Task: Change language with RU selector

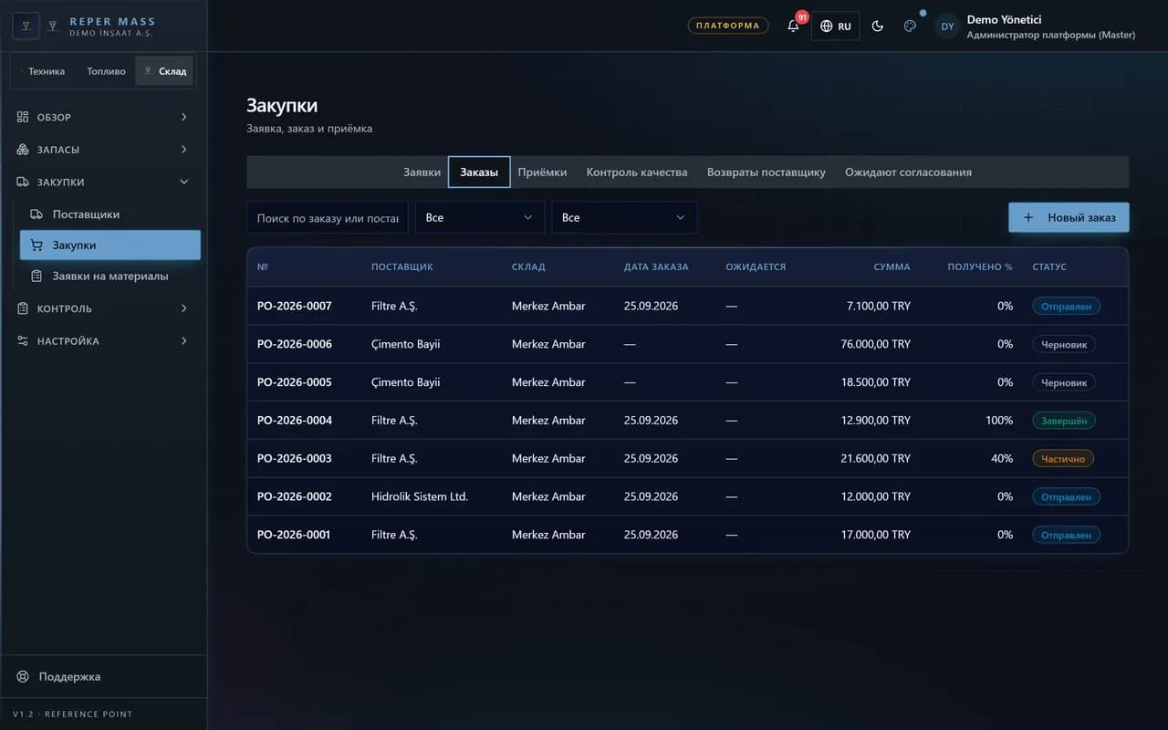Action: pyautogui.click(x=835, y=26)
